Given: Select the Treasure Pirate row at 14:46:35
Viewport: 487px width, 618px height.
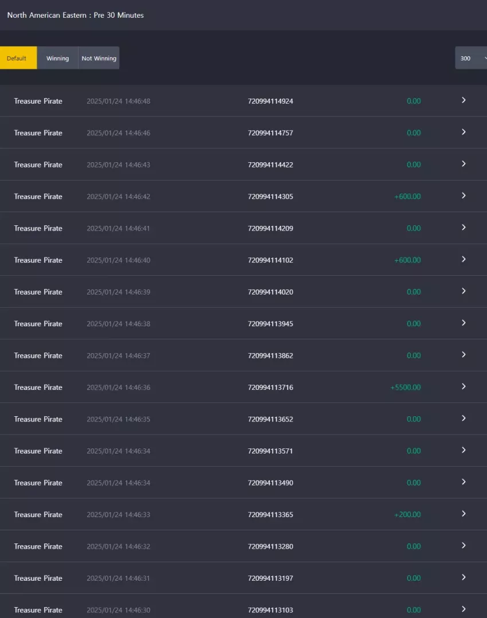Looking at the screenshot, I should pyautogui.click(x=244, y=419).
